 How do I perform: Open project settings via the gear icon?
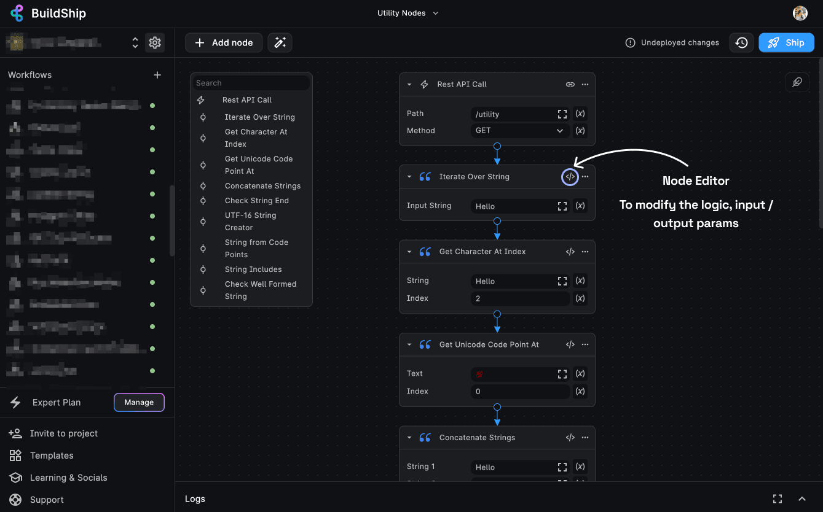(155, 42)
